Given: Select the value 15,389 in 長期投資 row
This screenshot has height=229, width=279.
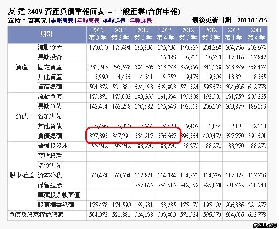Looking at the screenshot, I should (x=168, y=58).
